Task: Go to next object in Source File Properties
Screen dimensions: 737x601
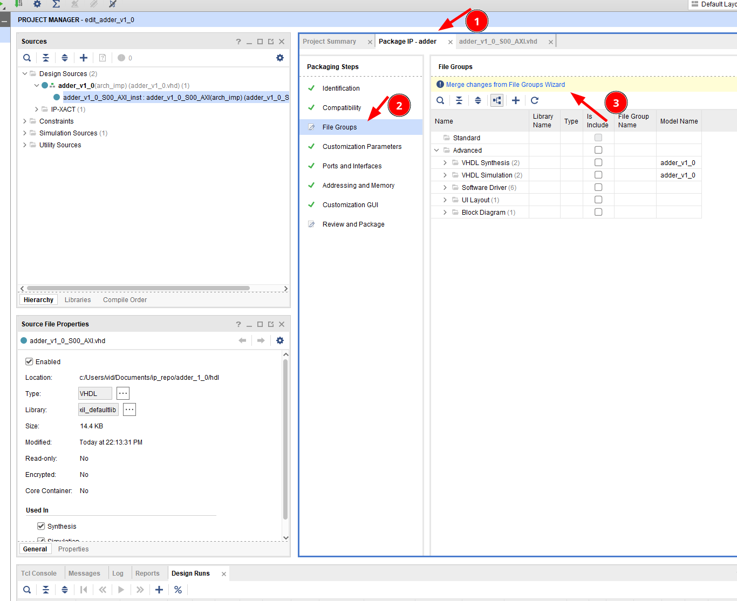Action: [261, 340]
